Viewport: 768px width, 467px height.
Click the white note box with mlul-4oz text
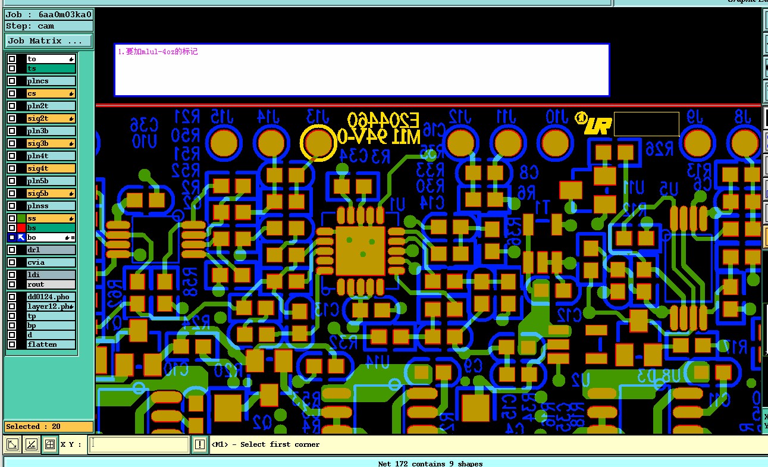click(362, 70)
